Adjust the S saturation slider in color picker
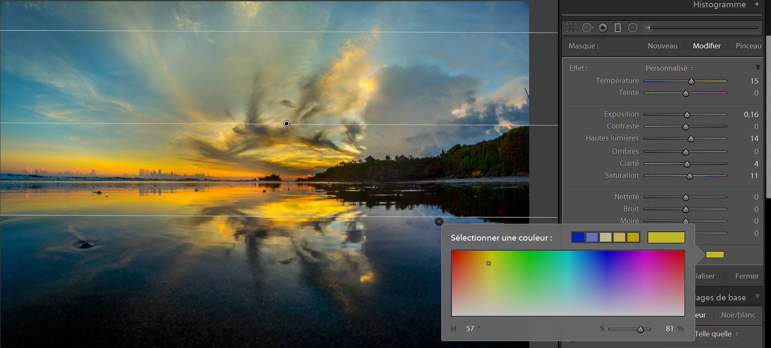 click(640, 329)
